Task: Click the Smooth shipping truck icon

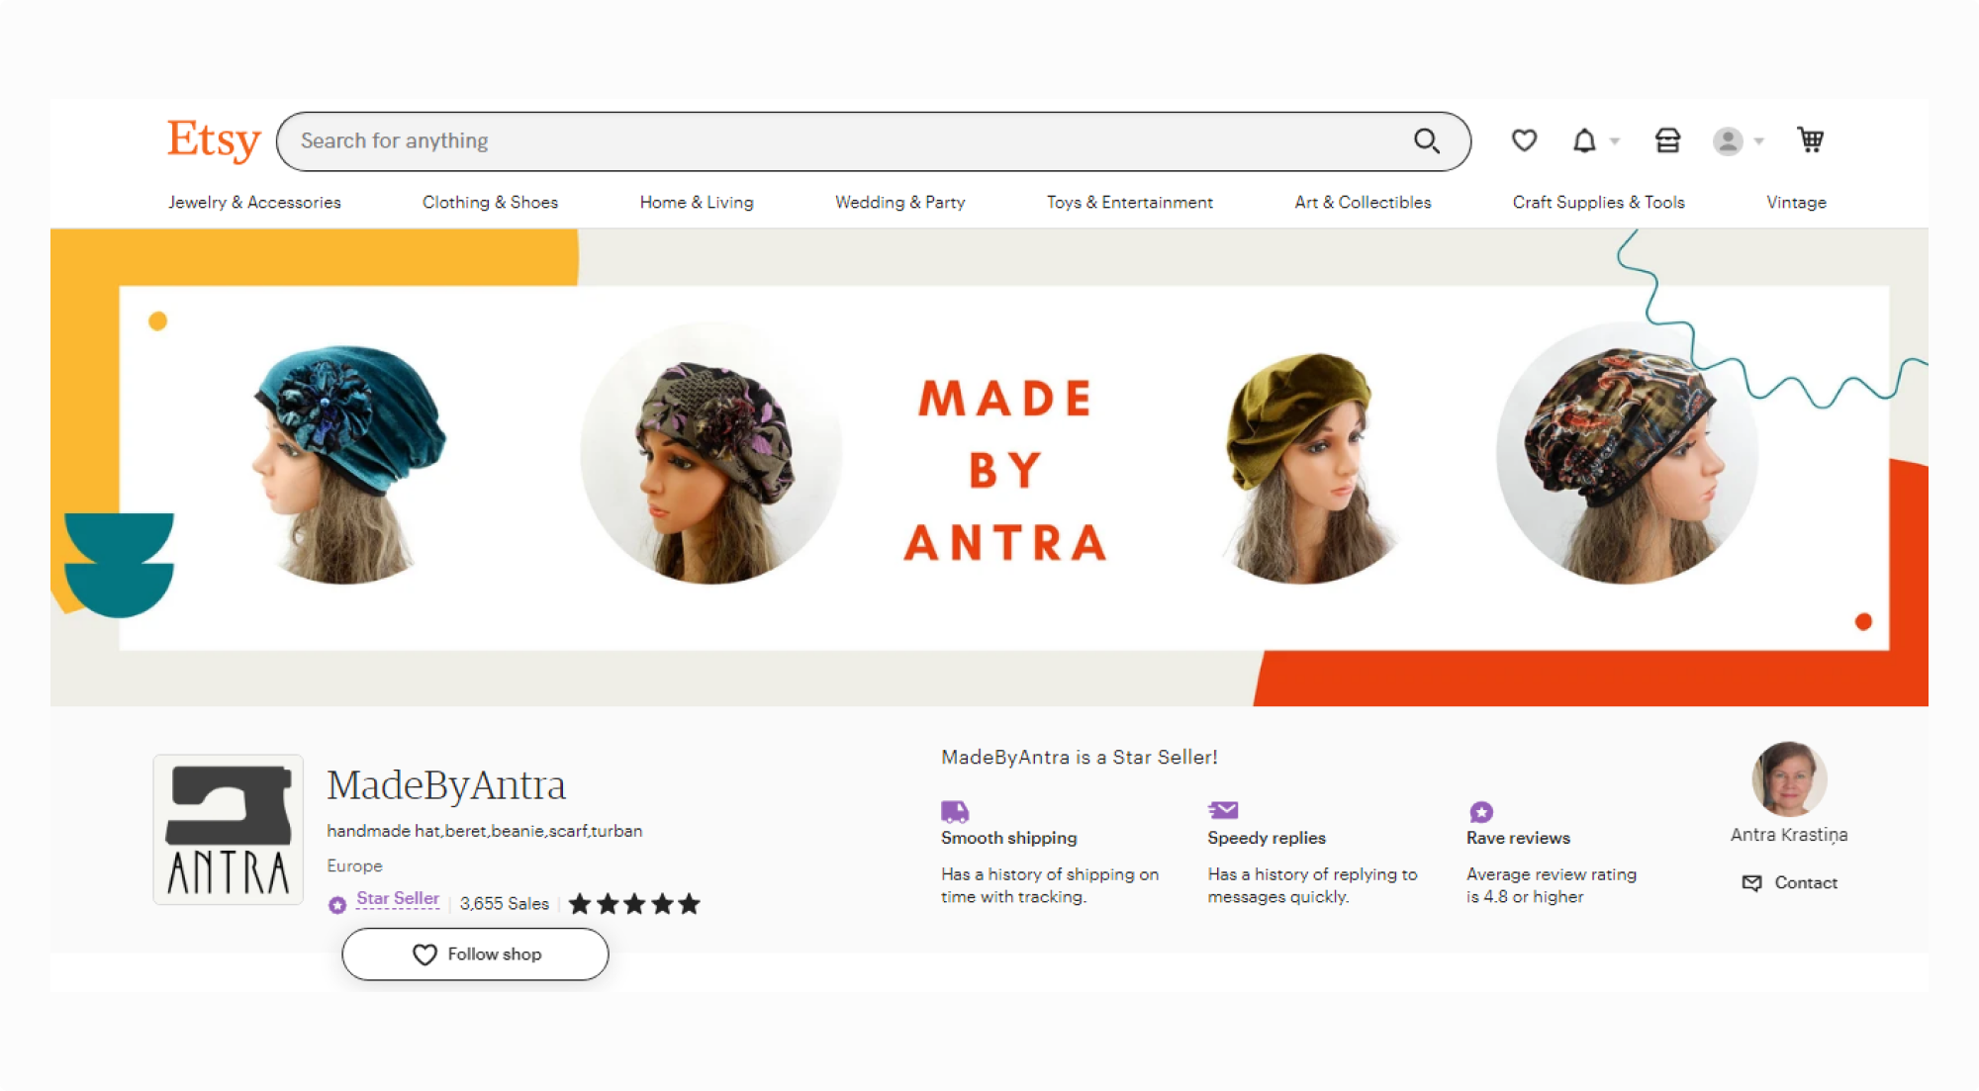Action: tap(955, 811)
